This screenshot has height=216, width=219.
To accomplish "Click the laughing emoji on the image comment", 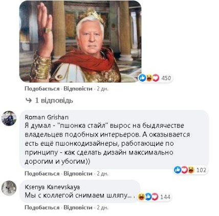I will point(149,78).
